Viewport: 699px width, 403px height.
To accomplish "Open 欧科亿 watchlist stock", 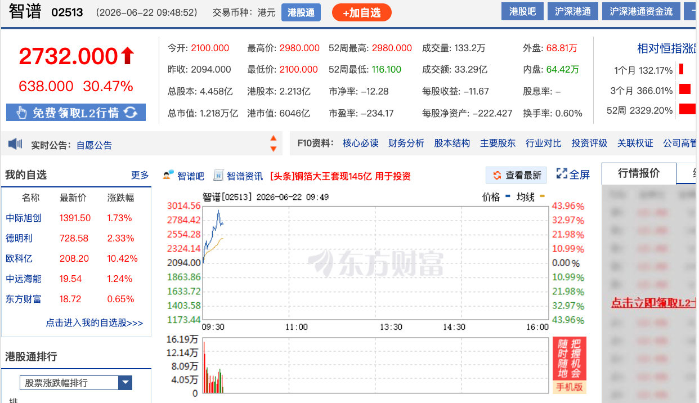I will click(x=19, y=258).
